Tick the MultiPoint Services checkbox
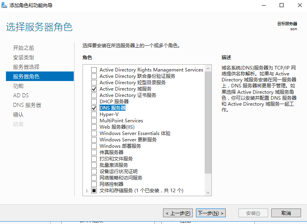 click(x=94, y=120)
